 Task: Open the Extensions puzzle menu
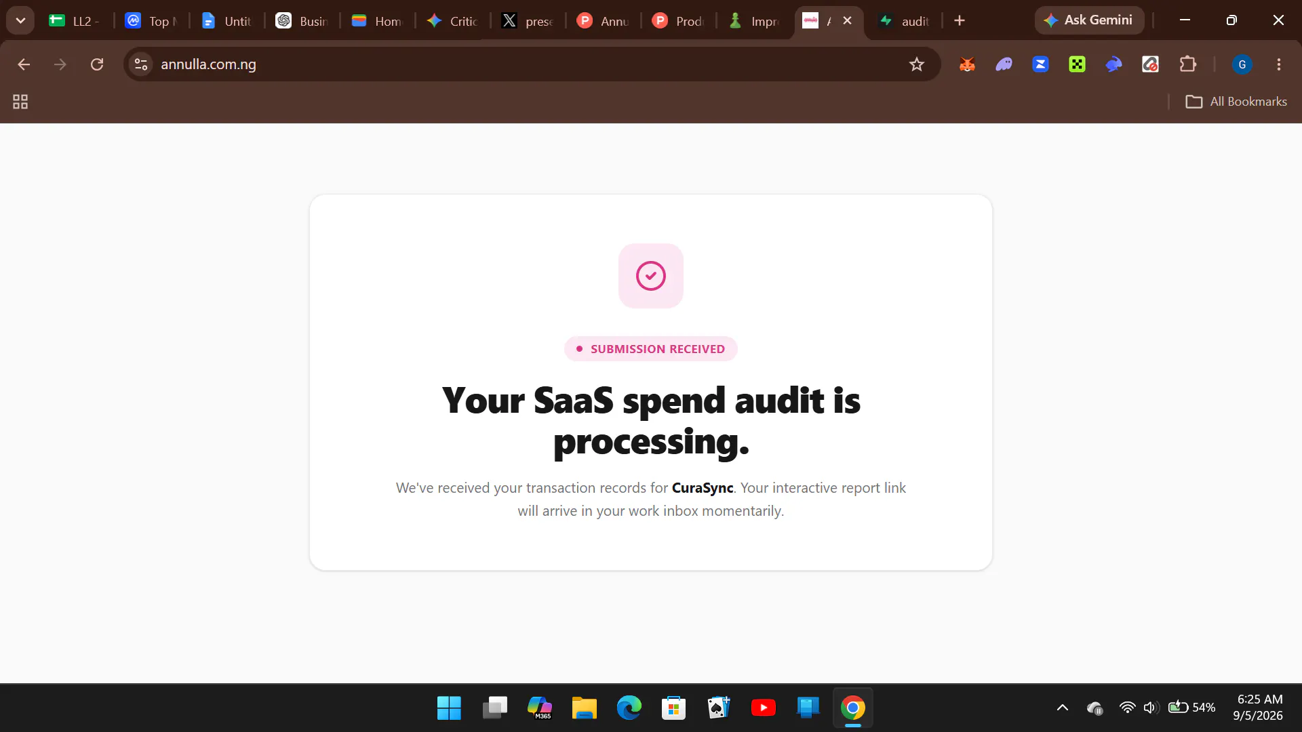[1187, 64]
